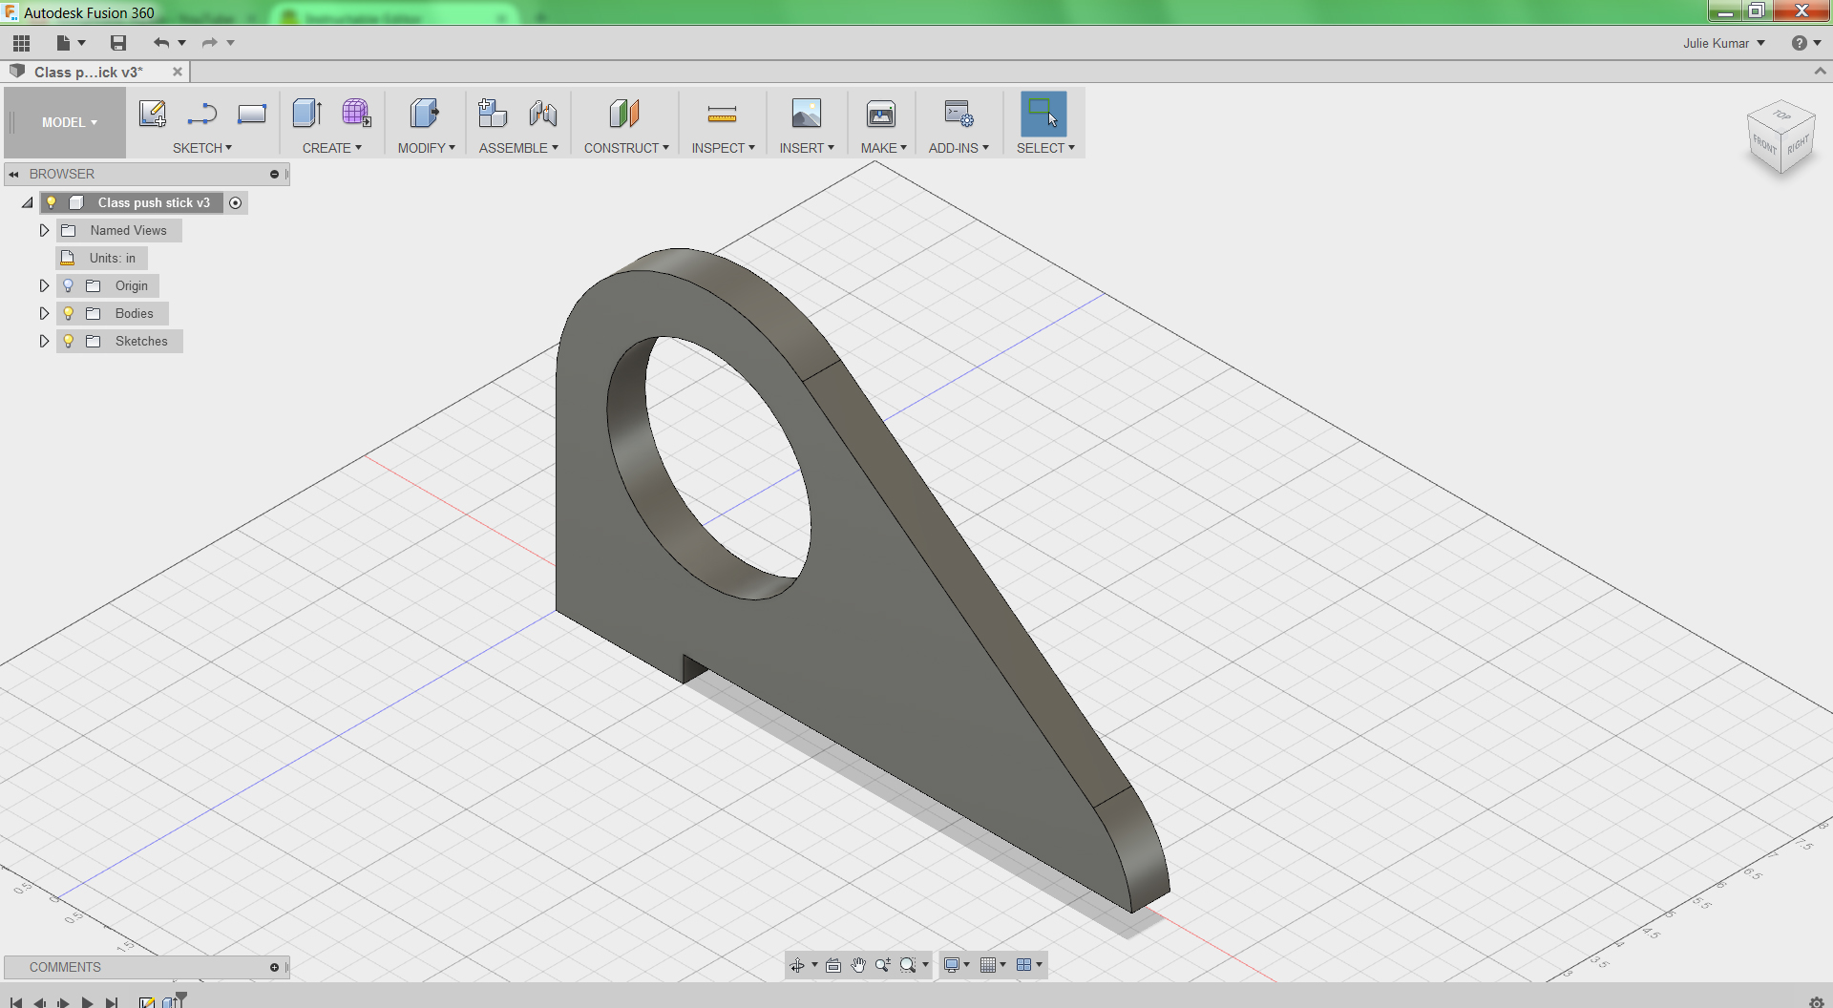Click the Undo arrow icon
Image resolution: width=1833 pixels, height=1008 pixels.
click(x=160, y=43)
